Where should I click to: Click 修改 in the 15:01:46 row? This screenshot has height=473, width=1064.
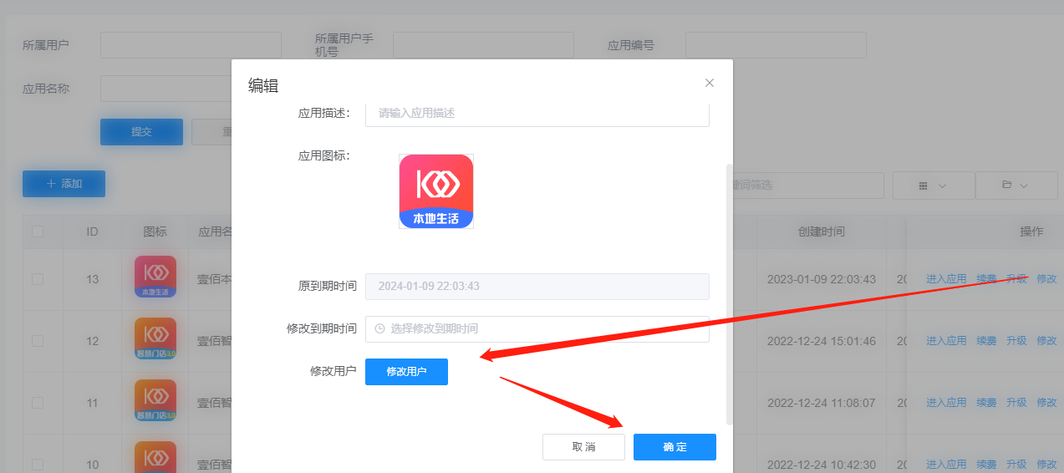[x=1046, y=341]
